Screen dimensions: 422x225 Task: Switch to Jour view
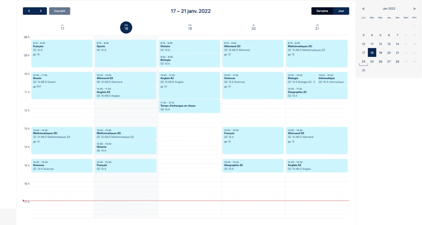click(x=341, y=11)
